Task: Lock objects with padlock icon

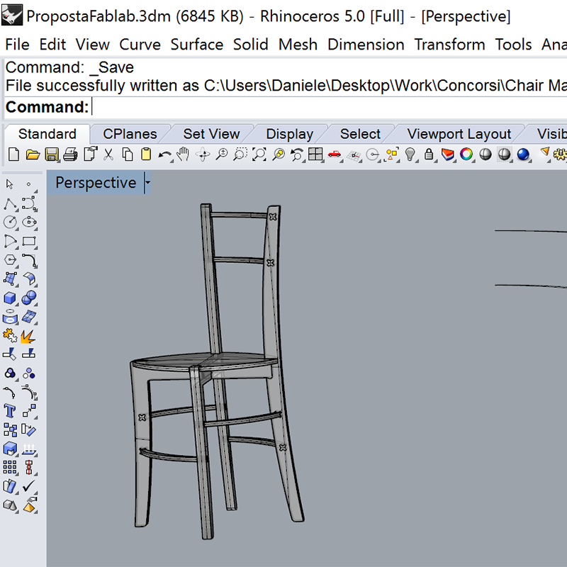Action: click(430, 155)
